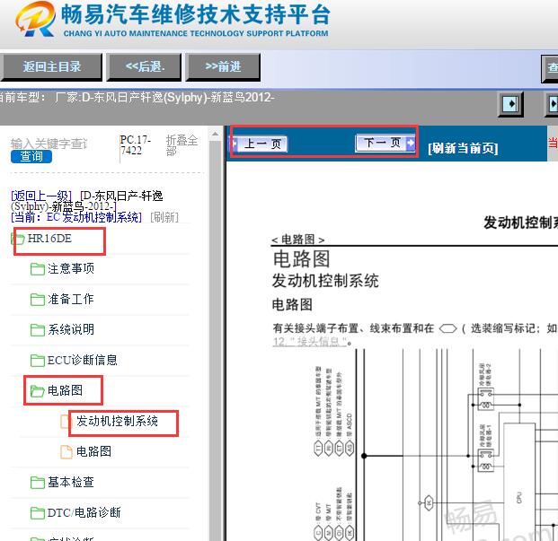Click the 注意事项 folder icon
Image resolution: width=558 pixels, height=541 pixels.
38,269
